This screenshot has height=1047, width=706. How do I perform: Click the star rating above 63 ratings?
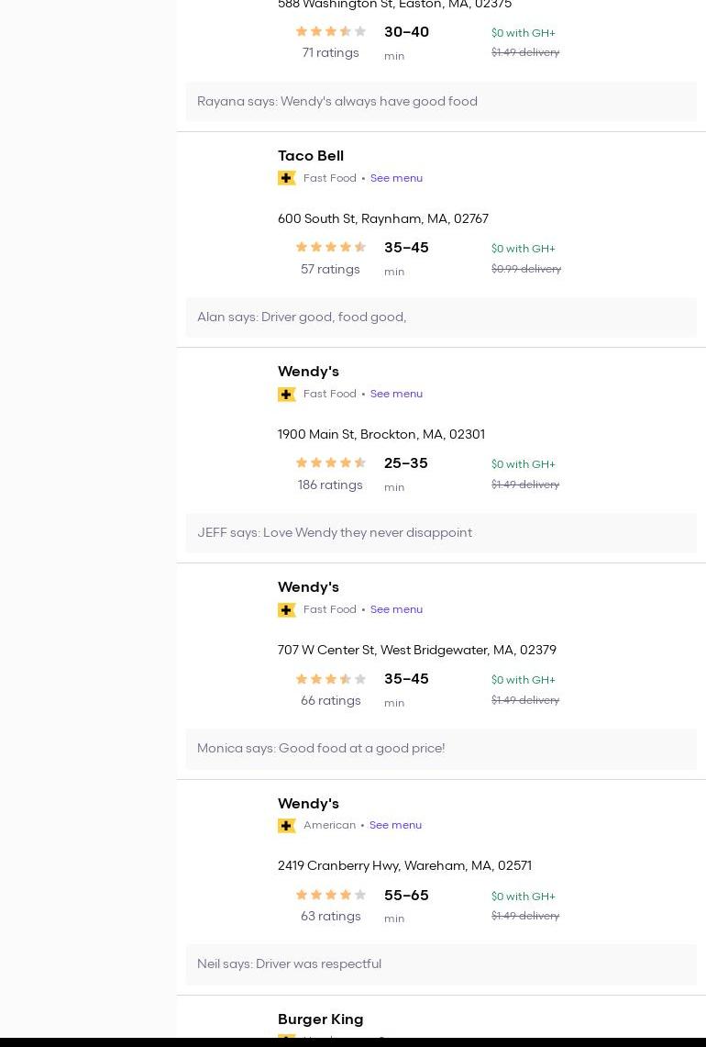click(x=330, y=895)
